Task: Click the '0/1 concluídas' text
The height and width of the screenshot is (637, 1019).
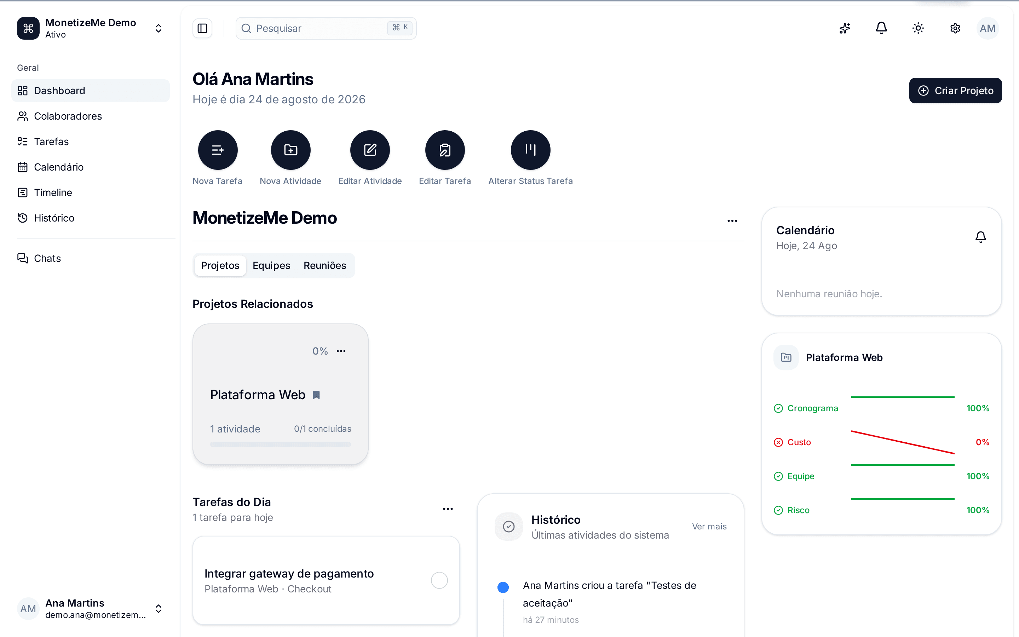Action: pyautogui.click(x=323, y=429)
